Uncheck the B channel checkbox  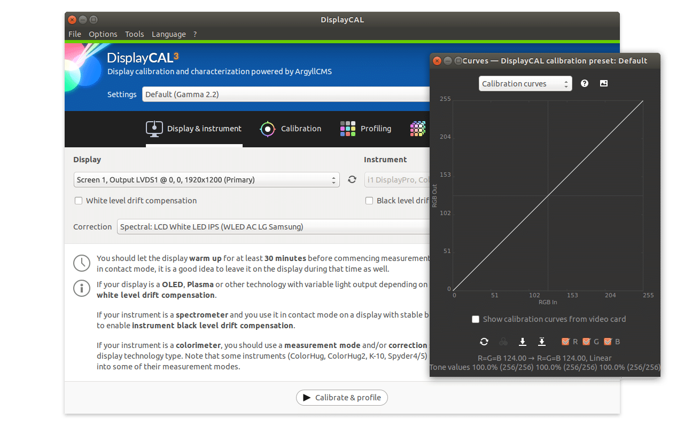coord(608,342)
